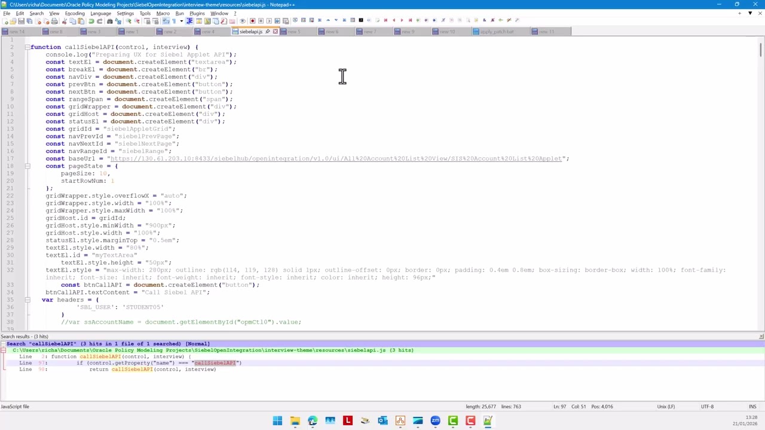This screenshot has height=430, width=765.
Task: Pin the siebelapi.js tab
Action: pos(267,32)
